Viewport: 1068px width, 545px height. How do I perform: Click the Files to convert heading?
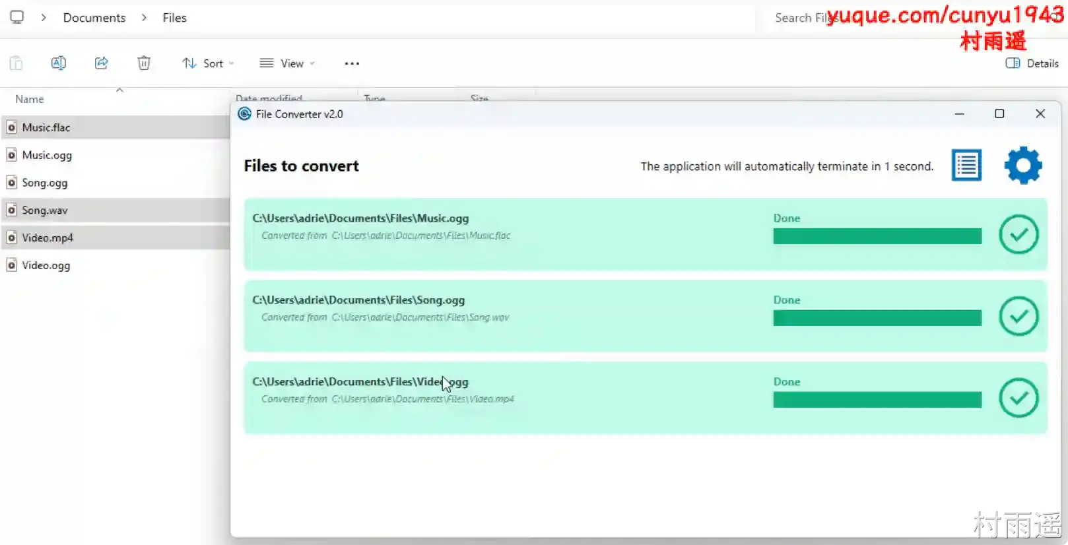click(x=302, y=166)
